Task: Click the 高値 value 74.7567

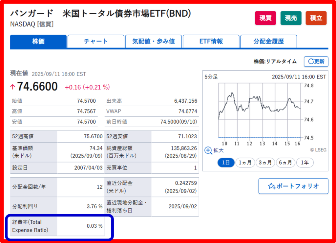Action: click(87, 111)
